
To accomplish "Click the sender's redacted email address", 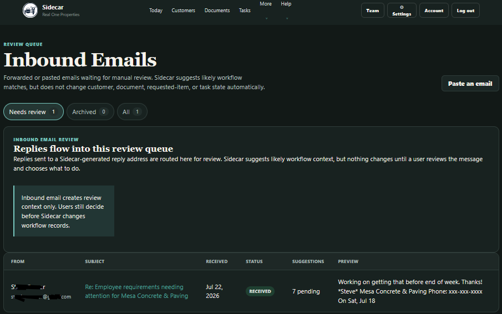I will [41, 297].
